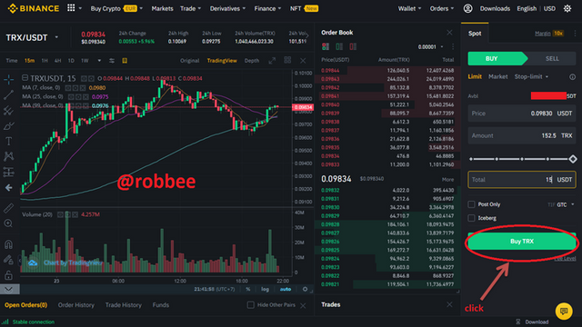Open the NFT menu item
Screen dimensions: 582x327
click(296, 8)
